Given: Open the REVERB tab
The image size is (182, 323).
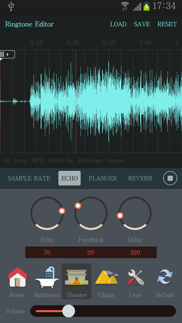Looking at the screenshot, I should [x=140, y=178].
